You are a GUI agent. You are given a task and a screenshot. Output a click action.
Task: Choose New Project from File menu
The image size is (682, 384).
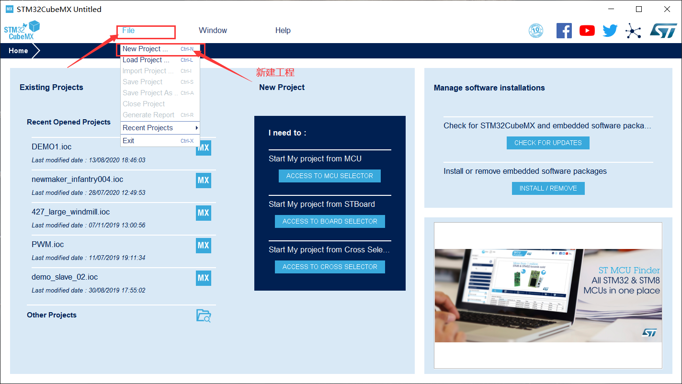[160, 49]
